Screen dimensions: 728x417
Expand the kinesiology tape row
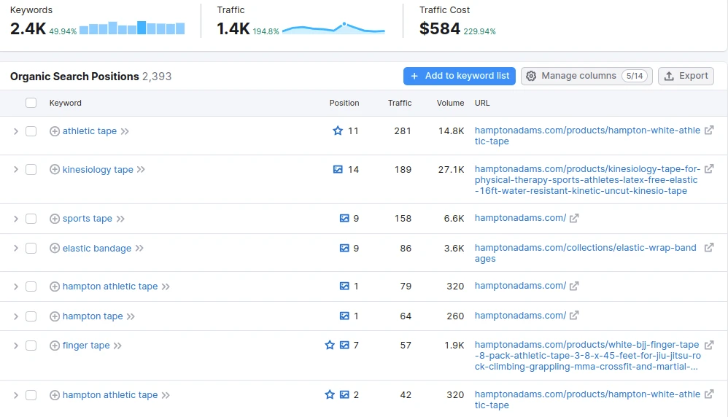click(x=16, y=170)
